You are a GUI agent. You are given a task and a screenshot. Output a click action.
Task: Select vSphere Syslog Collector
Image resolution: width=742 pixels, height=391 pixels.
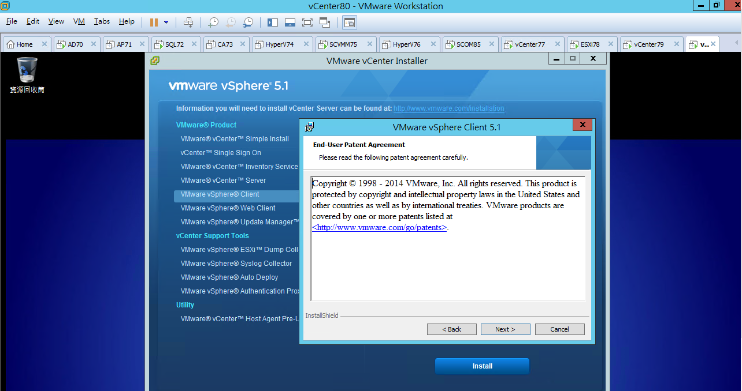coord(236,264)
